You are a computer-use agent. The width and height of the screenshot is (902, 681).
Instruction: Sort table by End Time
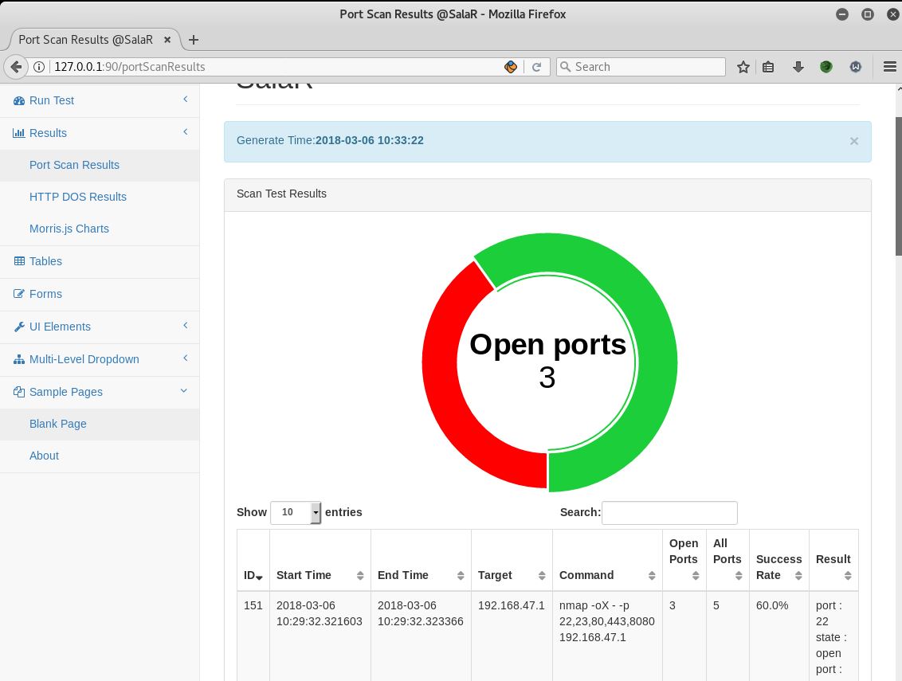coord(421,561)
